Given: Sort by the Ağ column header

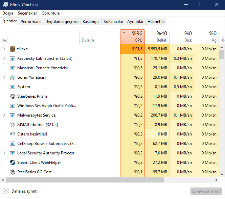Looking at the screenshot, I should pyautogui.click(x=206, y=37).
